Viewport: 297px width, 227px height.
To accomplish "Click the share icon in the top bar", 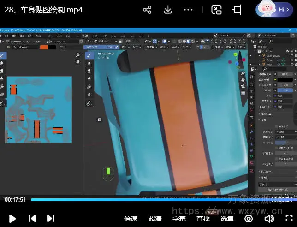I will (x=147, y=10).
